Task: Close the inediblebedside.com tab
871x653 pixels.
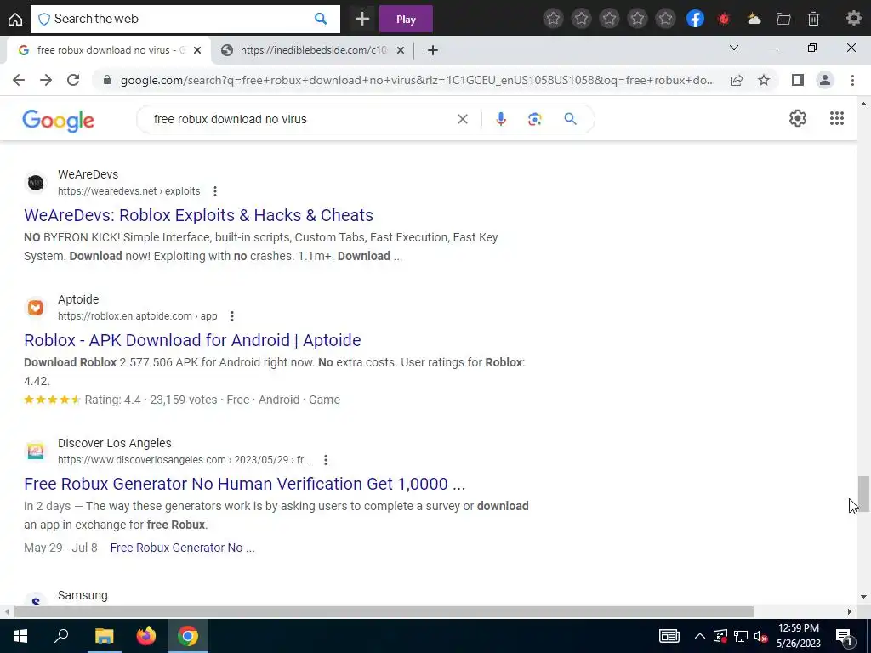Action: point(401,50)
